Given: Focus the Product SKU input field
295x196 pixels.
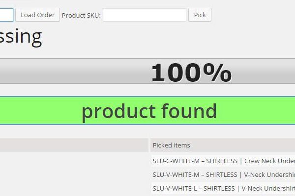Looking at the screenshot, I should [144, 15].
